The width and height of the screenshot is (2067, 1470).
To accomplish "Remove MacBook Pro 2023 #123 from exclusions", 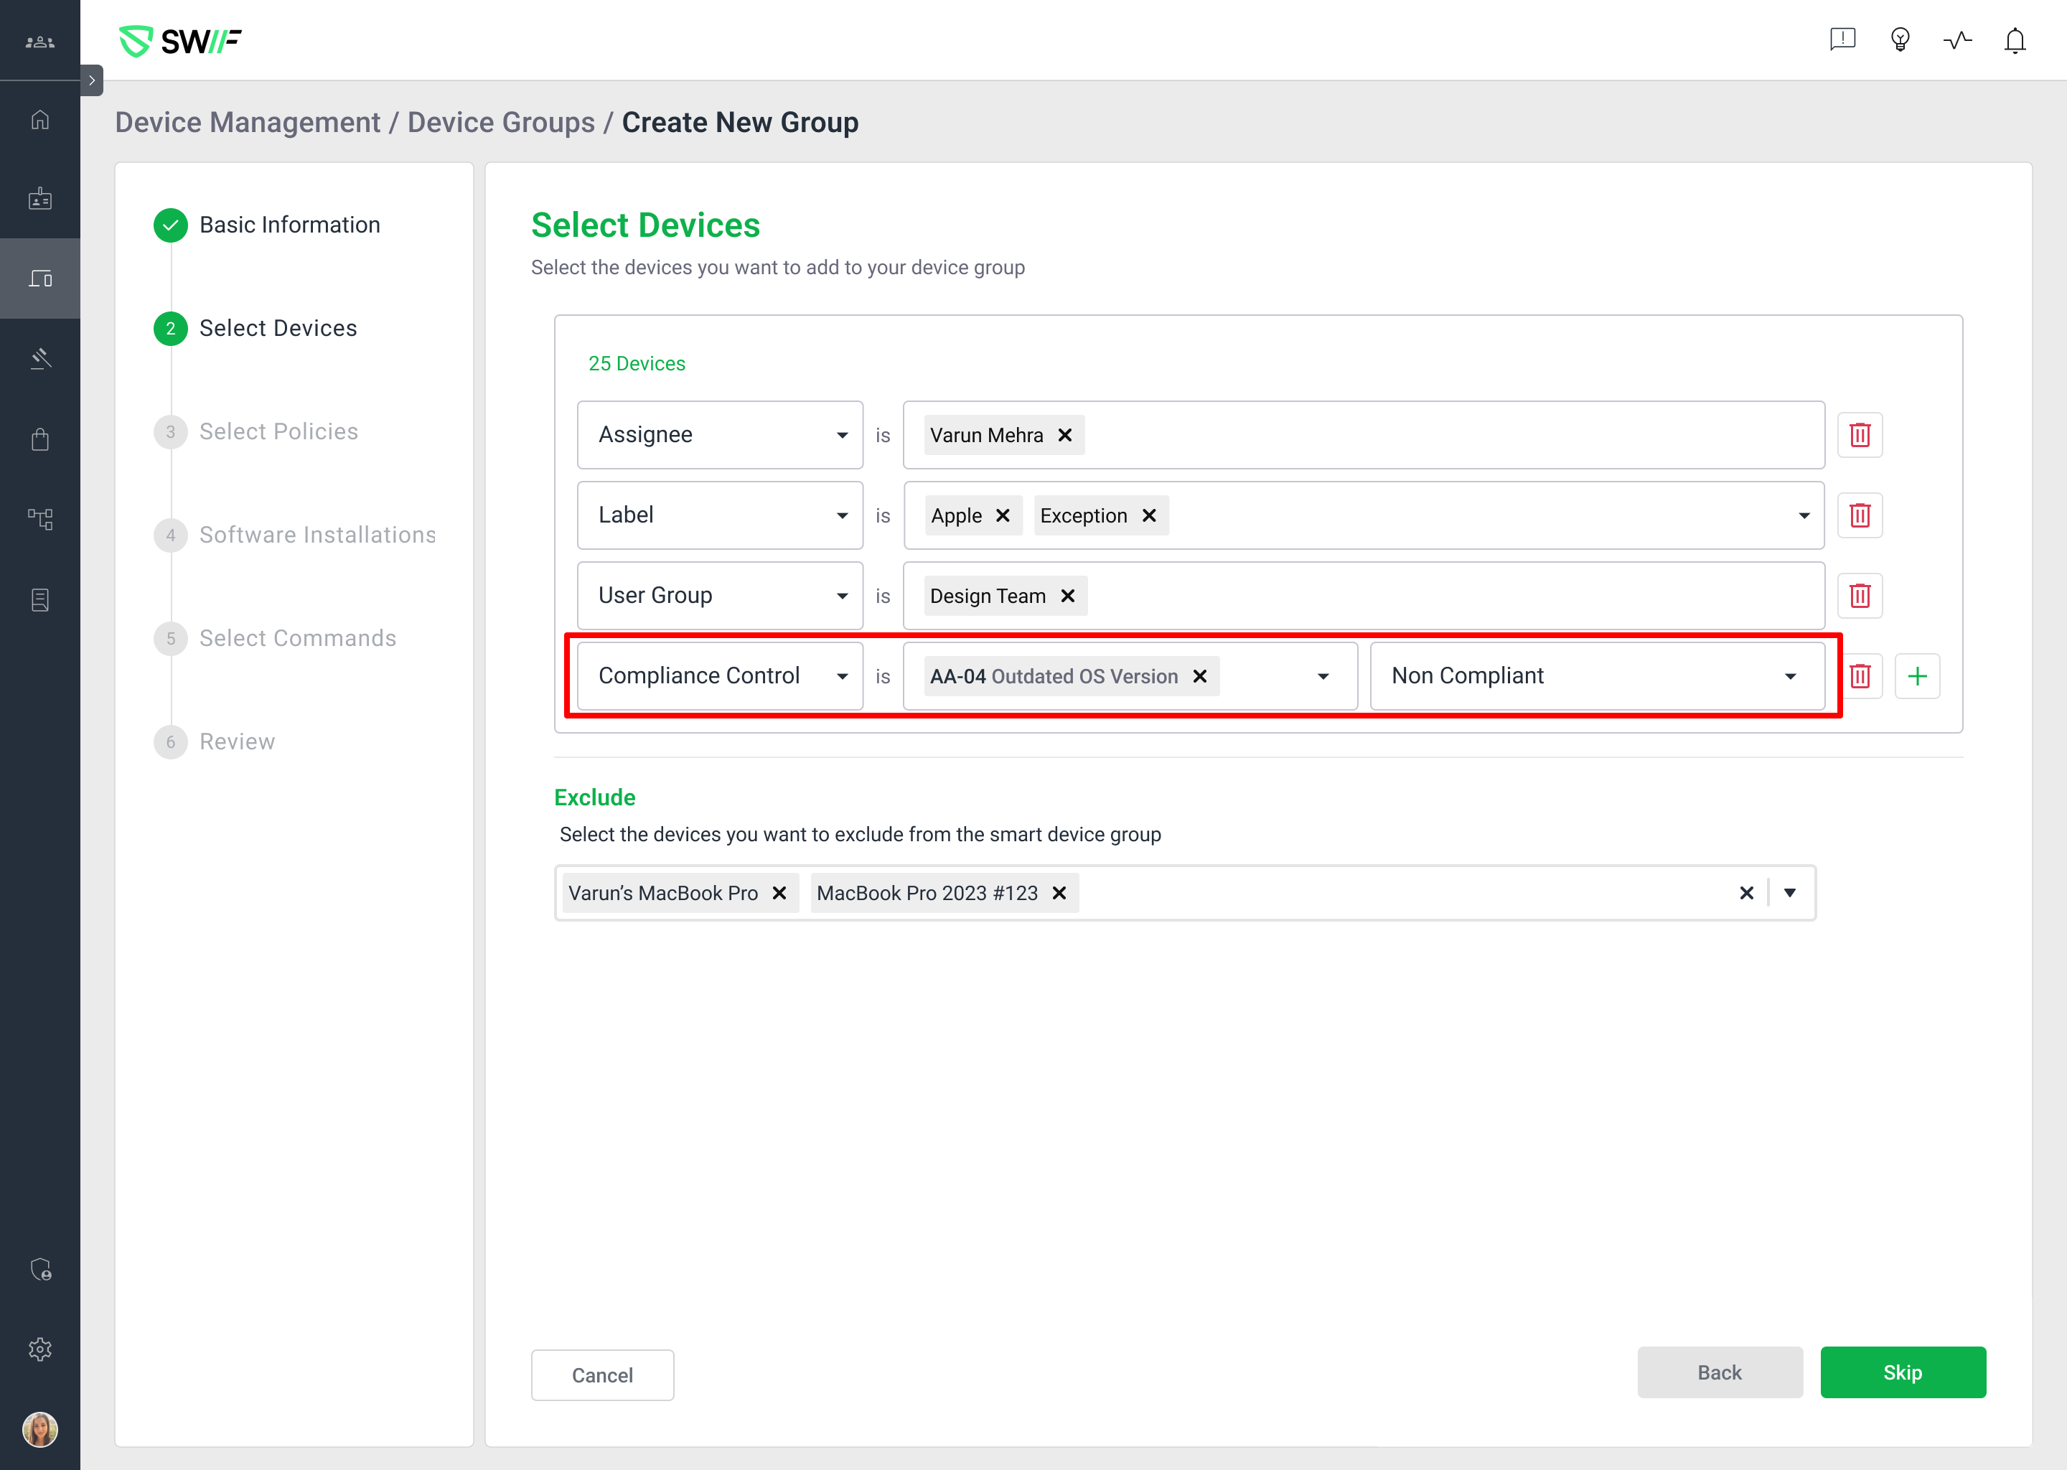I will 1059,894.
